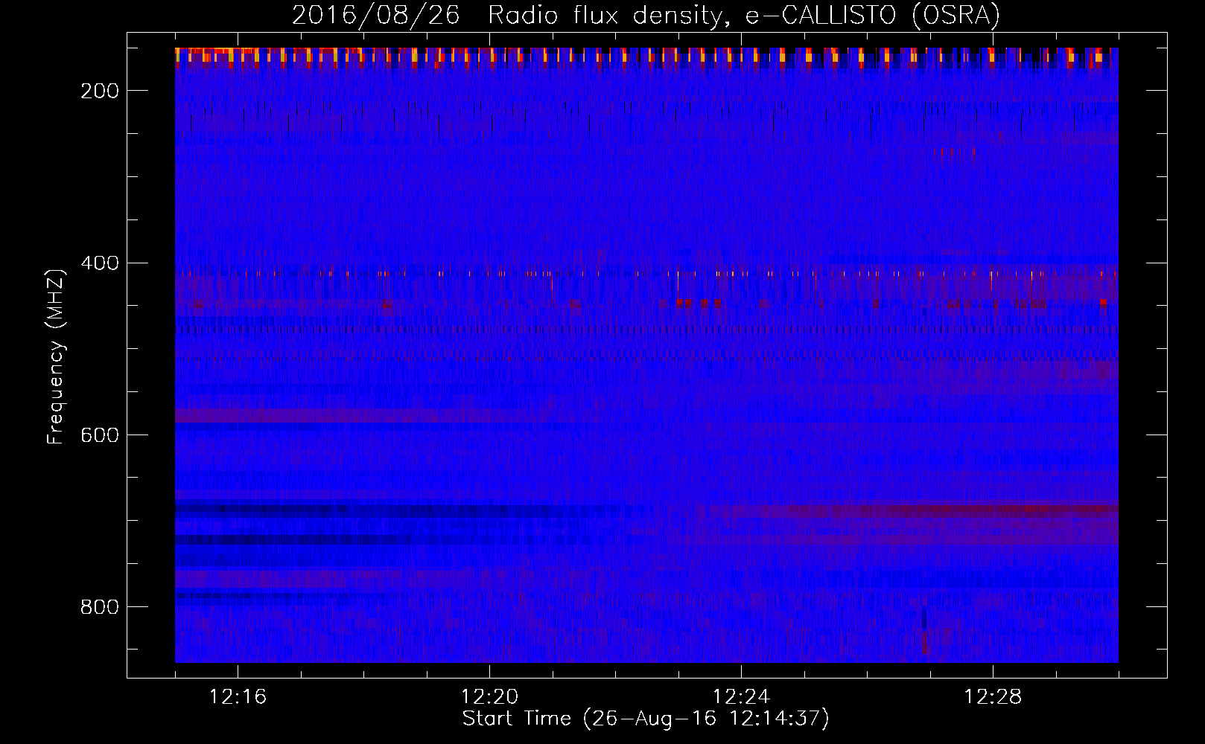Click the plot title '2016/08/26 Radio flux density'

click(646, 15)
